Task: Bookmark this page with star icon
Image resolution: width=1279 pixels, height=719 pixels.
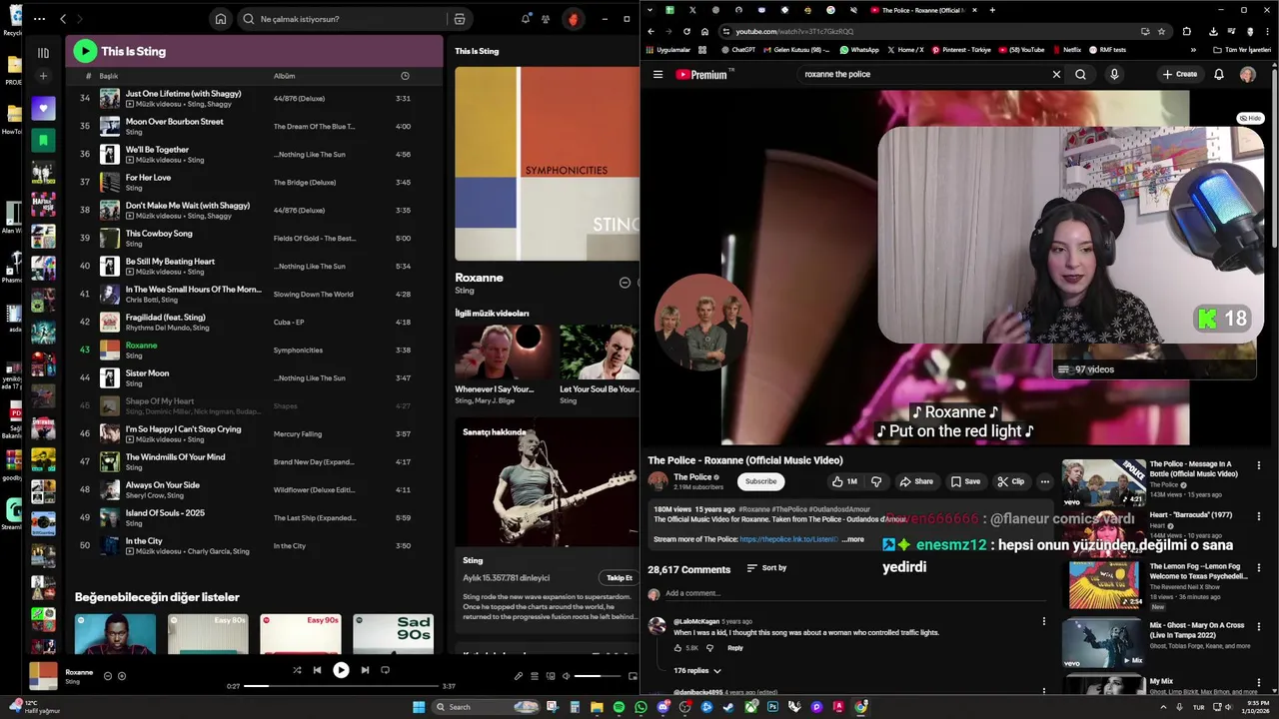Action: coord(1161,31)
